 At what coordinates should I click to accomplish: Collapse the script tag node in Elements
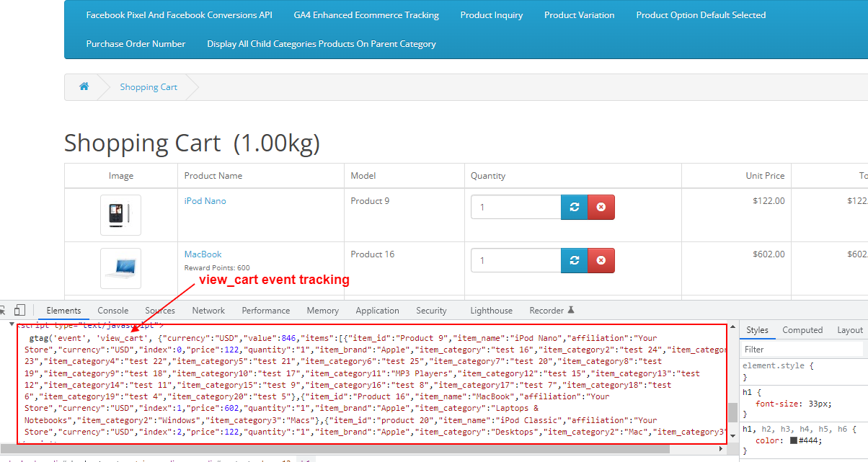point(12,325)
